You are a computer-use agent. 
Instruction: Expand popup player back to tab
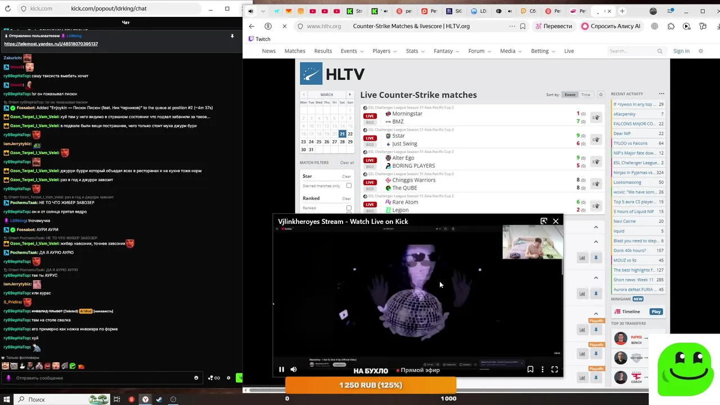tap(543, 221)
